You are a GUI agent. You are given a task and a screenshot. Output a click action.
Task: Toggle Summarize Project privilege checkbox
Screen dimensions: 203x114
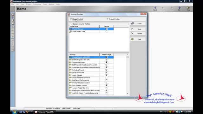tap(107, 62)
